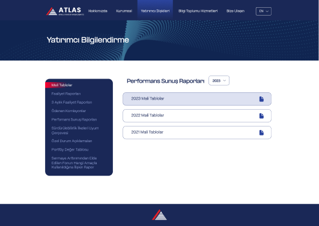Viewport: 319px width, 226px height.
Task: Go to Bize Ulaşın page
Action: pos(235,11)
